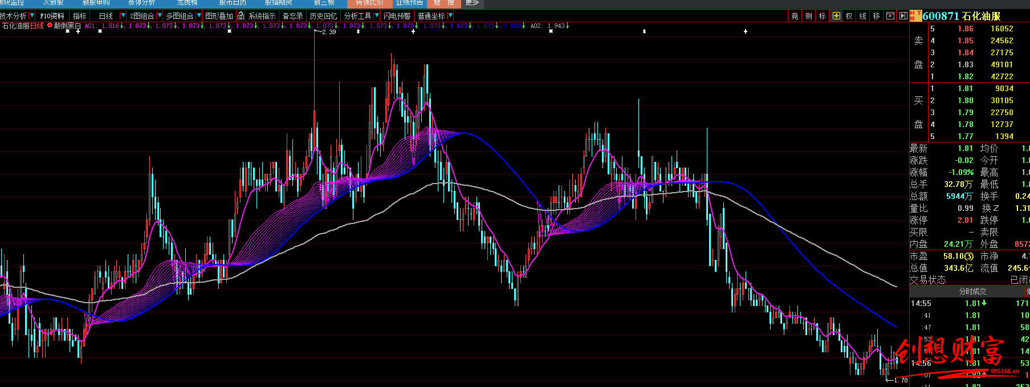Open the 新三板 top tab
1030x387 pixels.
[324, 3]
